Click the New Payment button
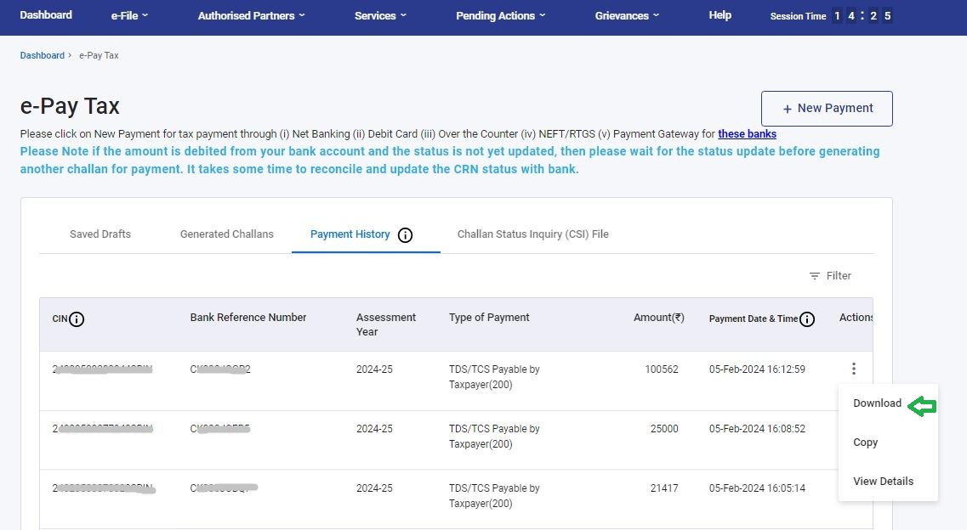This screenshot has height=530, width=967. click(826, 109)
